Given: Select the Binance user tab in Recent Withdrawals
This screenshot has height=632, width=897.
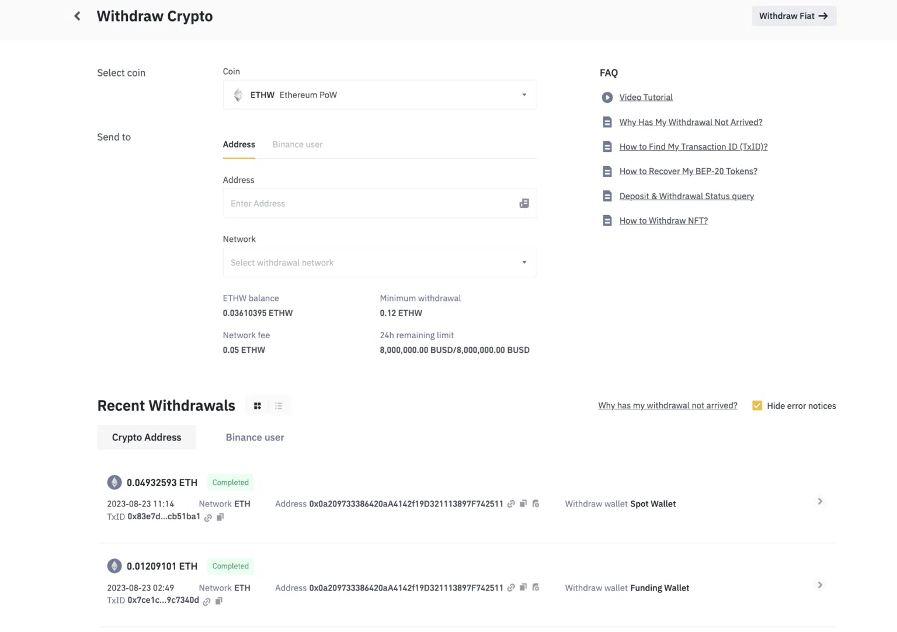Looking at the screenshot, I should click(255, 437).
